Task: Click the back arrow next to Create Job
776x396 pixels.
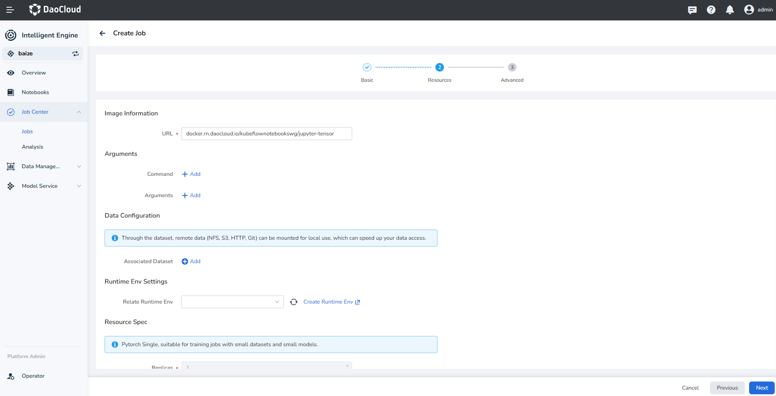Action: (102, 33)
